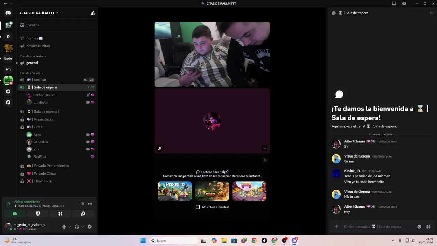Open the server labeled Pn
The height and width of the screenshot is (246, 437).
[x=8, y=69]
